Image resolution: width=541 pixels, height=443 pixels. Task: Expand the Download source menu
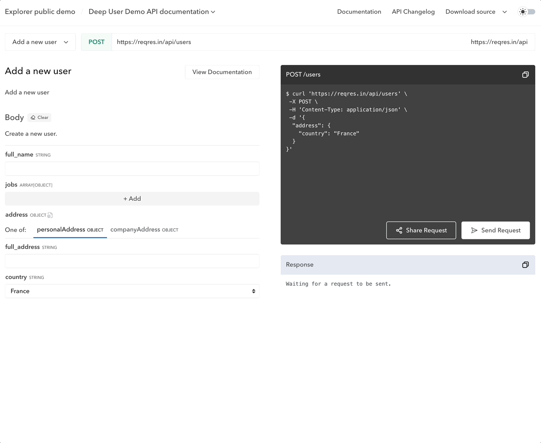coord(476,12)
